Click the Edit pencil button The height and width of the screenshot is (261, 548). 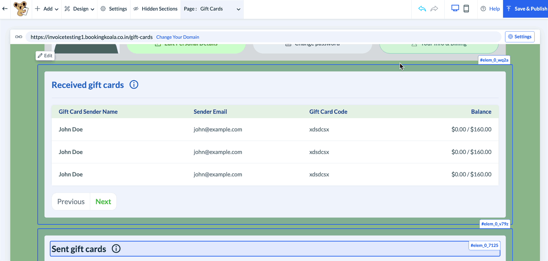[x=45, y=56]
